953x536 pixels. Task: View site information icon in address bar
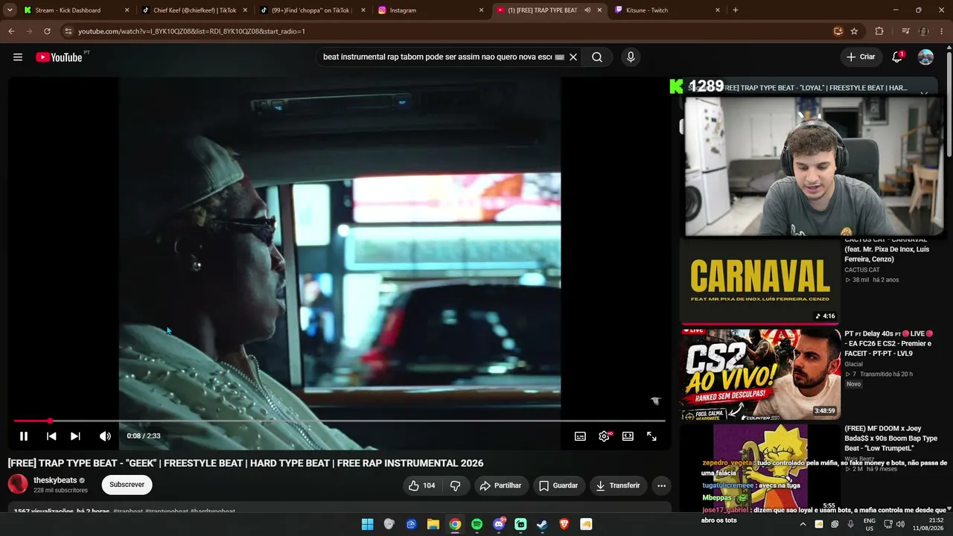[x=68, y=31]
